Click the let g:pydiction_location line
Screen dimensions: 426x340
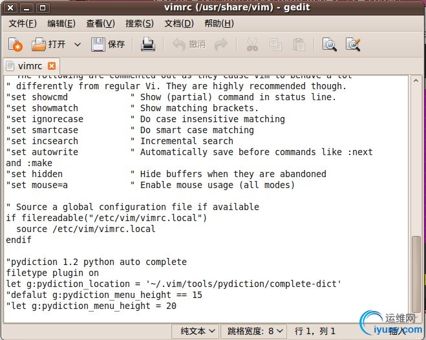[174, 284]
